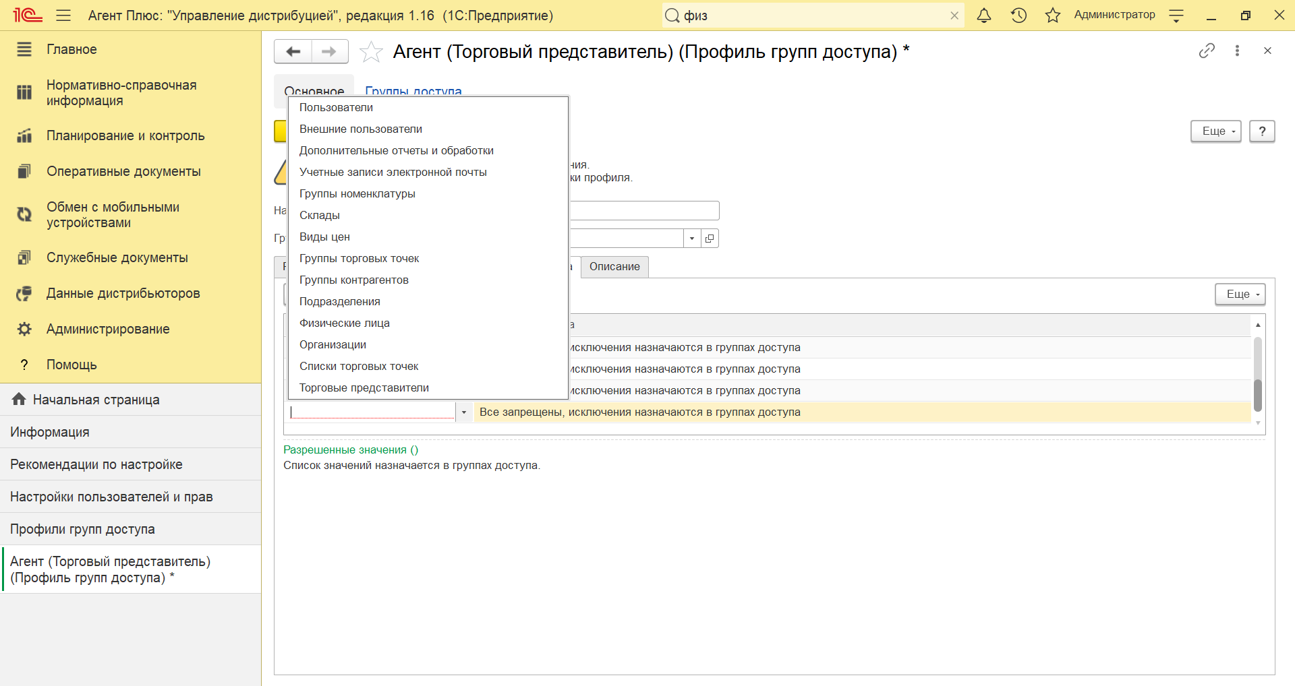Open the history clock icon

pos(1018,15)
